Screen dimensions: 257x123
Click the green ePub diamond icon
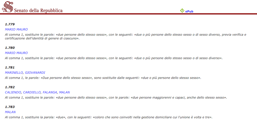(182, 11)
